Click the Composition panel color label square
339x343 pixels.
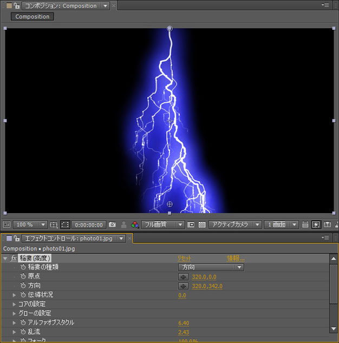pyautogui.click(x=9, y=5)
